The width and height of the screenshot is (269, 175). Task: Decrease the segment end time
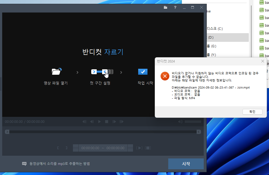click(130, 150)
